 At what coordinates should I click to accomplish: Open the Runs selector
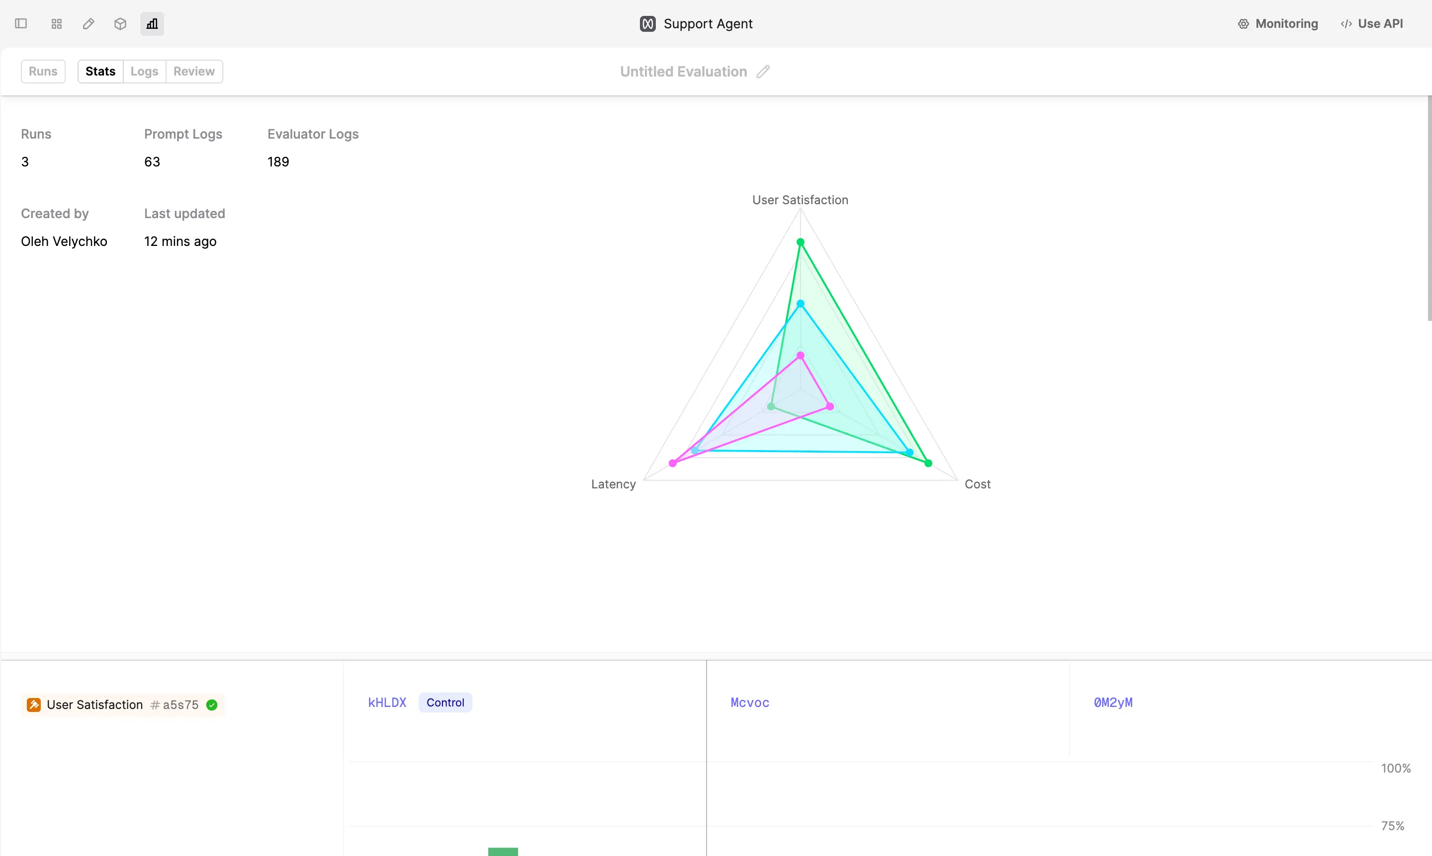point(43,71)
